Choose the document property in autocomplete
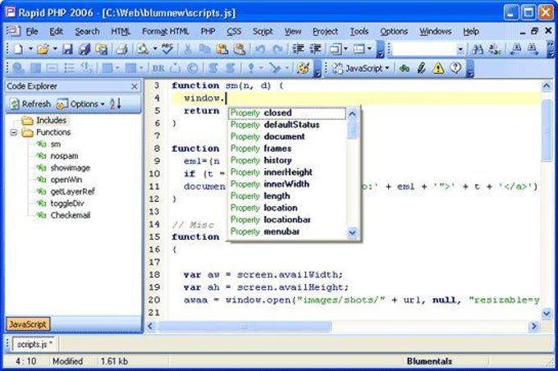Viewport: 558px width, 371px height. [287, 137]
